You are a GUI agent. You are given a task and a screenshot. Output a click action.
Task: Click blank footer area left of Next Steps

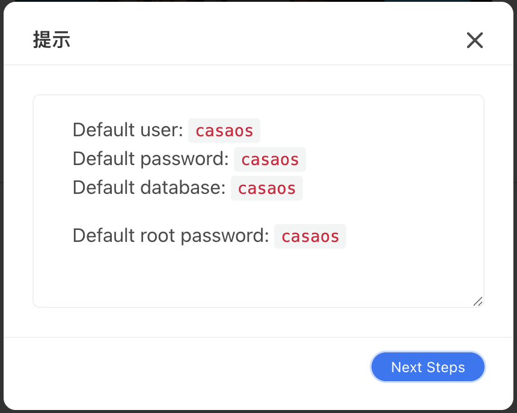coord(180,367)
